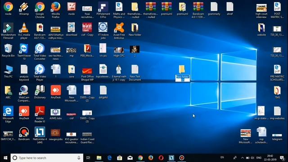This screenshot has height=162, width=288.
Task: Select Microsoft Edge desktop shortcut
Action: pos(8,114)
